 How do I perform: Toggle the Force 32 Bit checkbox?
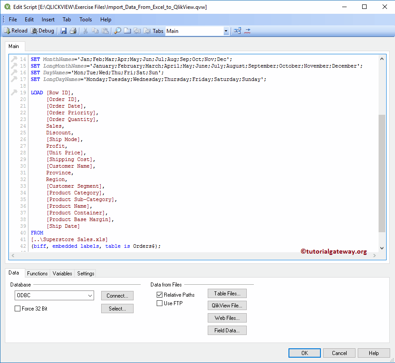point(18,309)
